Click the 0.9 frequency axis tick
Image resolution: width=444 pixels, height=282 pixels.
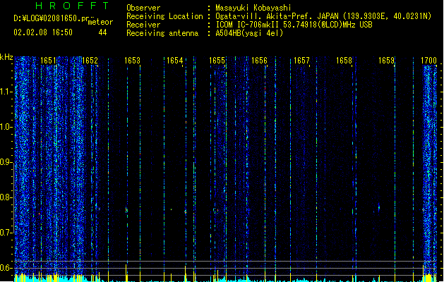coord(6,162)
